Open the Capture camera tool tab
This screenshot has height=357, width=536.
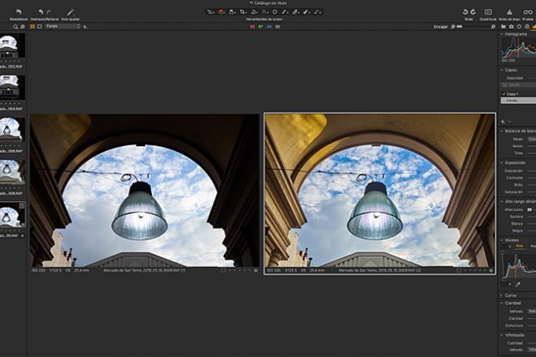pyautogui.click(x=512, y=27)
